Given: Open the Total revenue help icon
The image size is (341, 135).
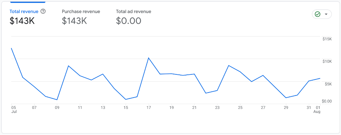Looking at the screenshot, I should click(43, 12).
